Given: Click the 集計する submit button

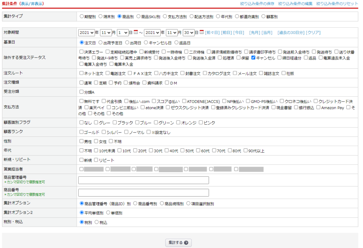Looking at the screenshot, I should [178, 243].
